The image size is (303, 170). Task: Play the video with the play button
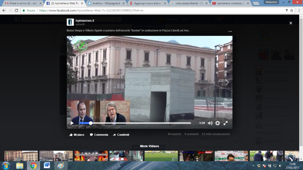pyautogui.click(x=72, y=123)
